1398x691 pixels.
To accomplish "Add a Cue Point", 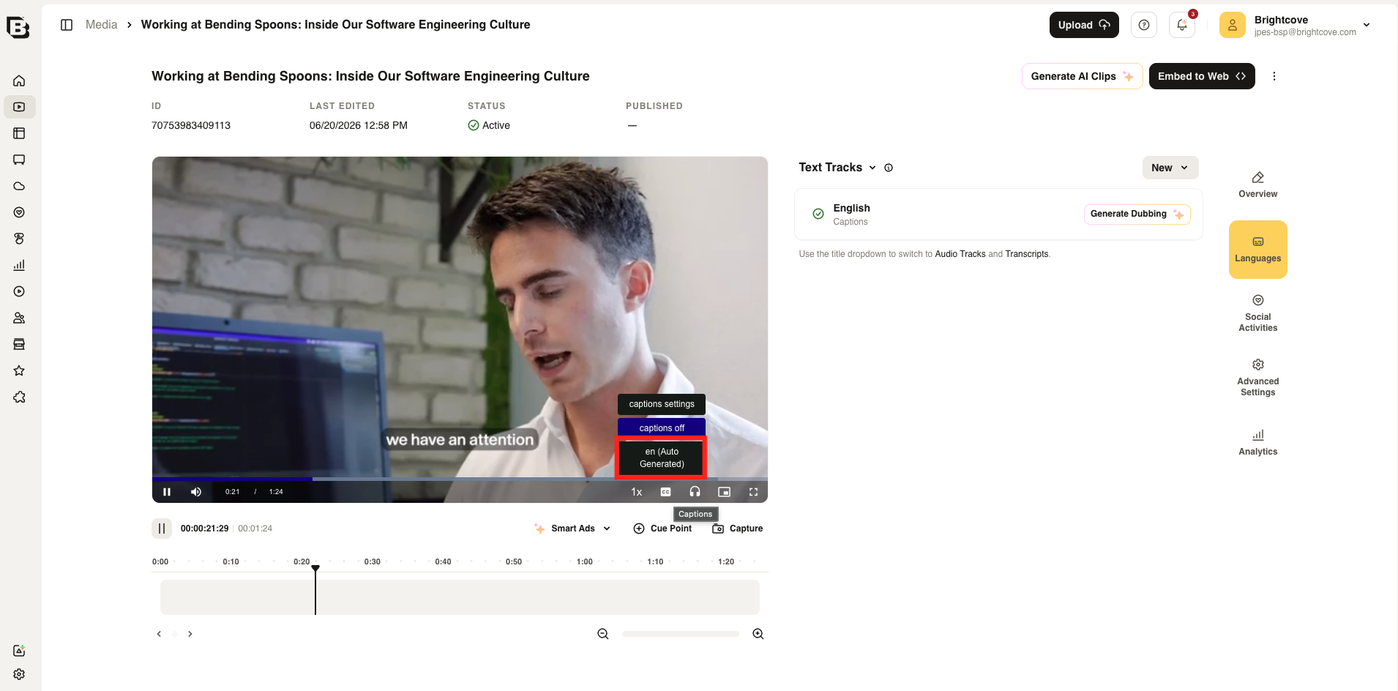I will pos(662,528).
